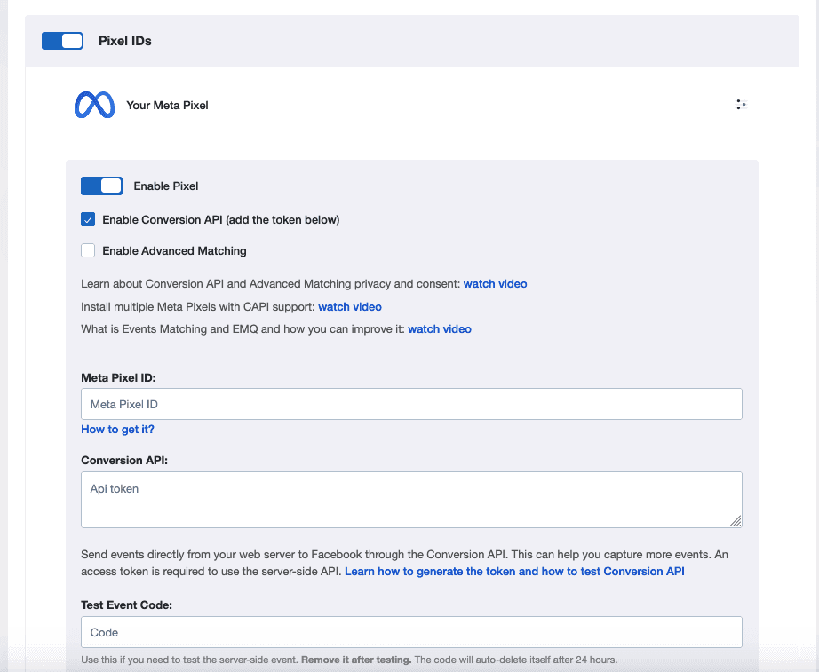Click the Your Meta Pixel heading
819x672 pixels.
pyautogui.click(x=167, y=105)
